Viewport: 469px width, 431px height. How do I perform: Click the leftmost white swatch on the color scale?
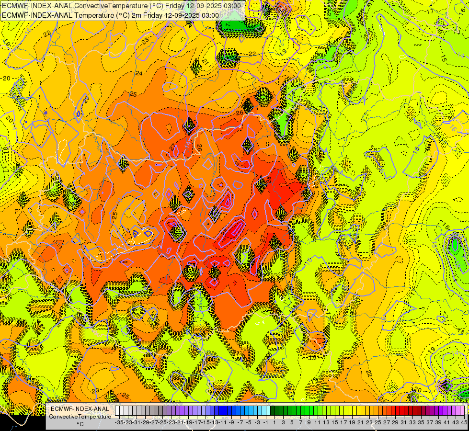(x=117, y=410)
